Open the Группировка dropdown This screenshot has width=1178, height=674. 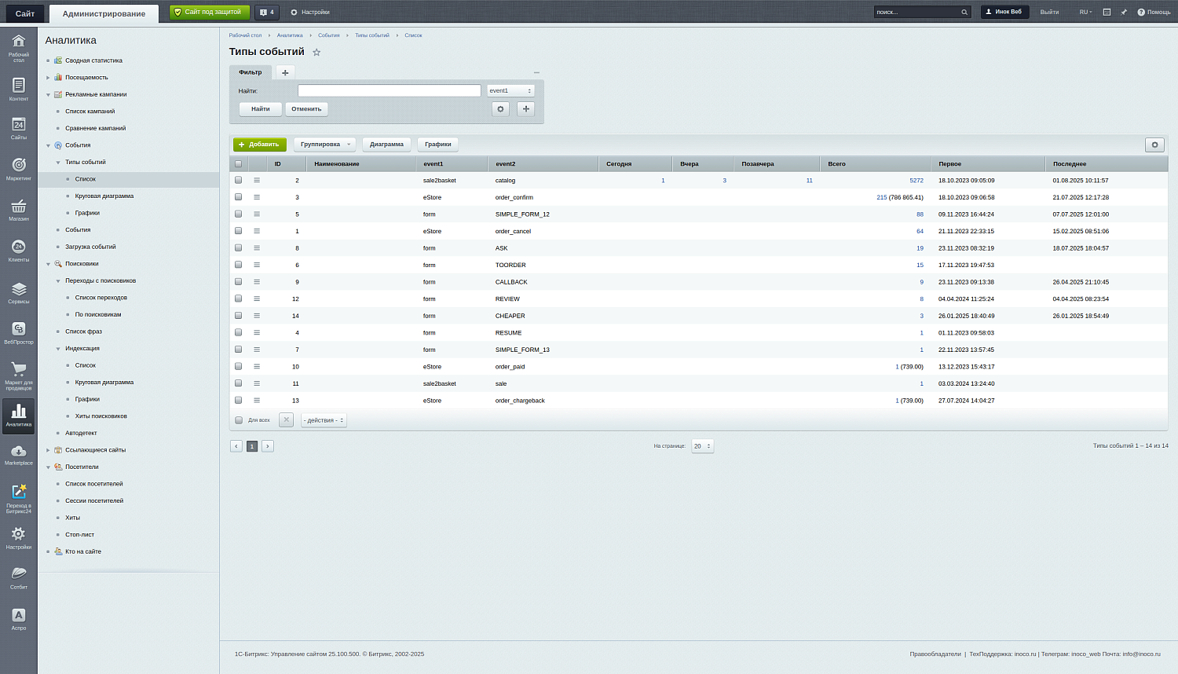pyautogui.click(x=325, y=145)
